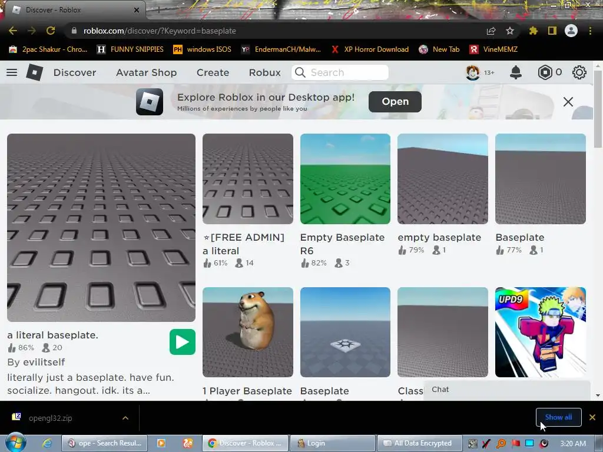Viewport: 603px width, 452px height.
Task: Open the Robux page
Action: [x=264, y=72]
